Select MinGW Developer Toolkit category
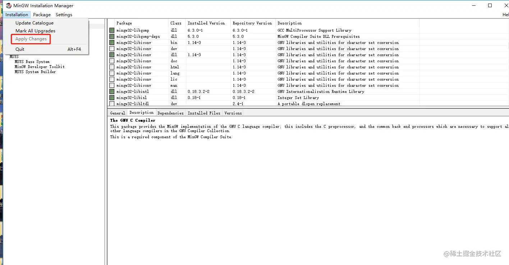Screen dimensions: 509x265 tap(40, 67)
